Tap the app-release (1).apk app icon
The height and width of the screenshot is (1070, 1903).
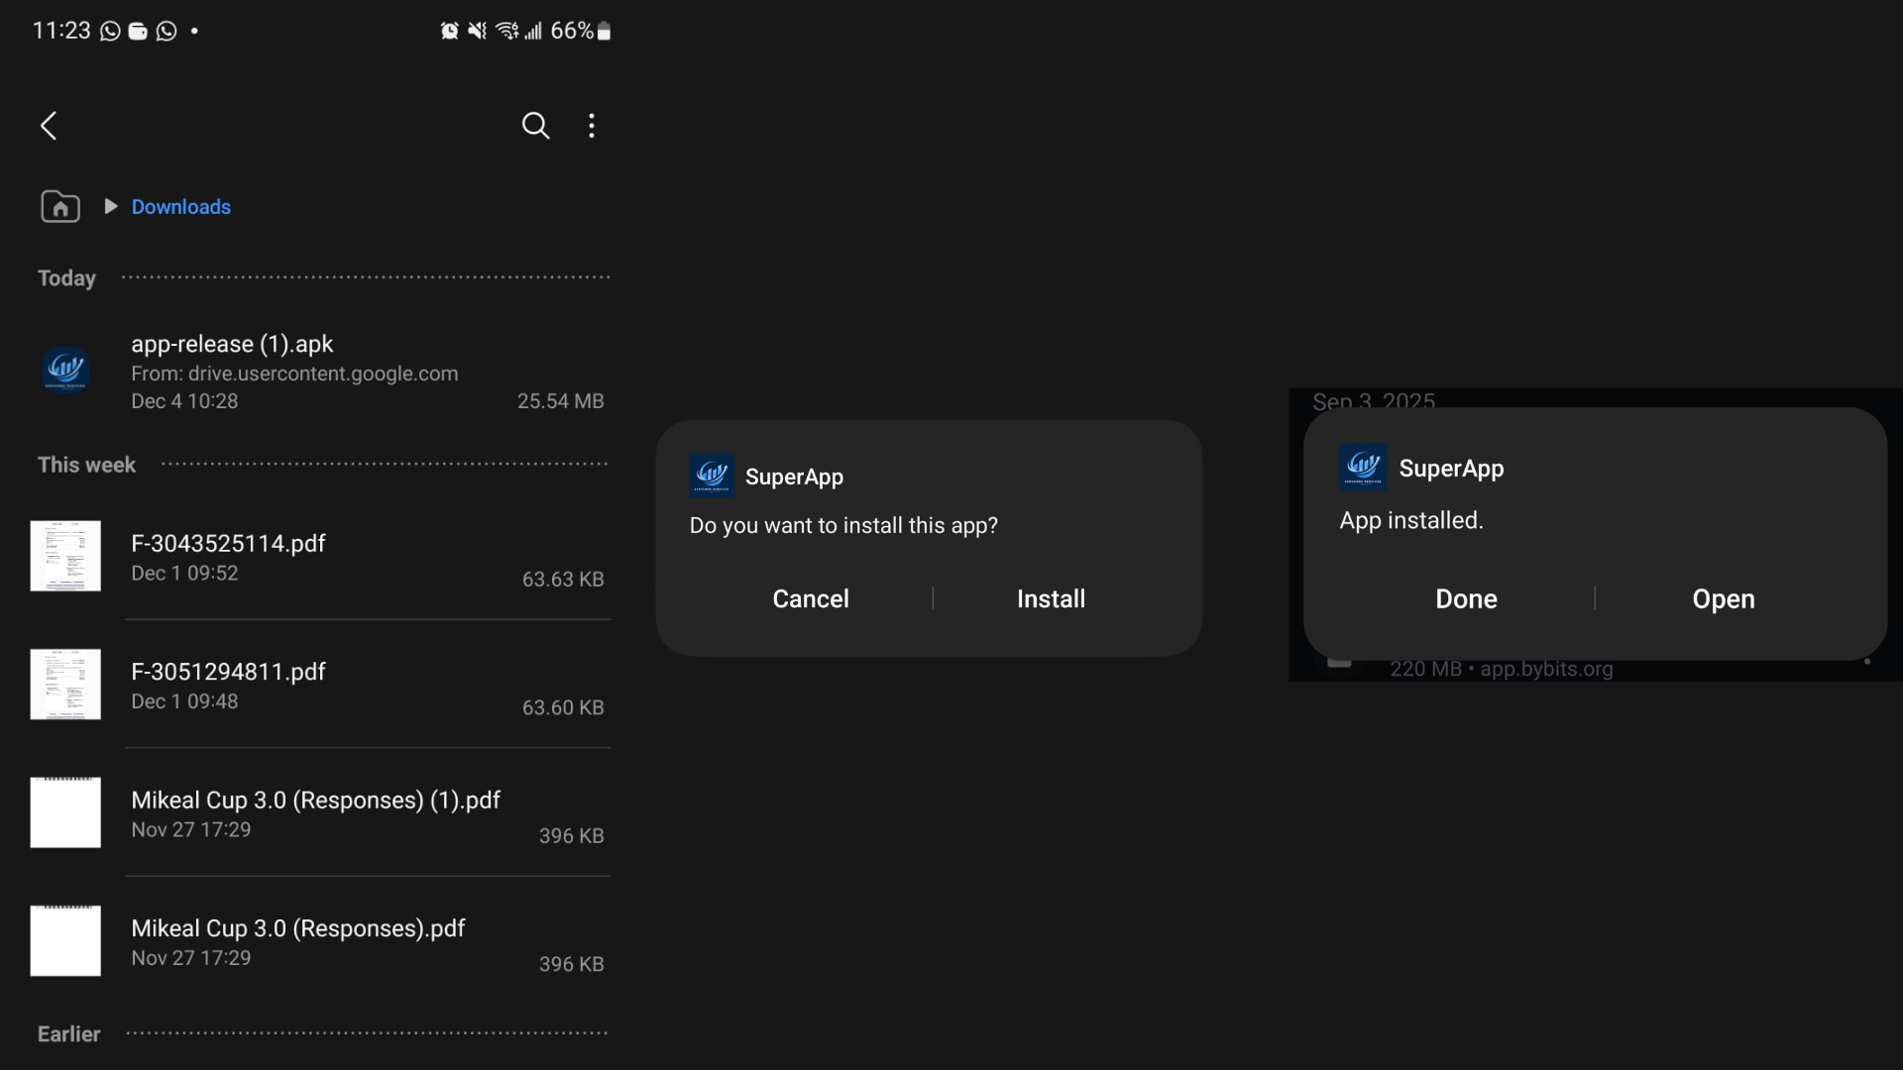[x=65, y=370]
